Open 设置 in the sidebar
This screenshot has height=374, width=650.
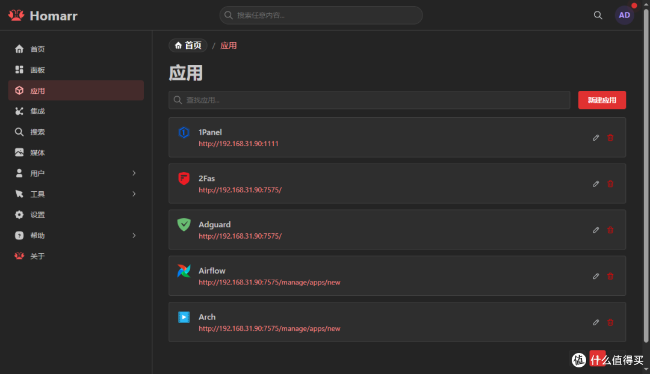[76, 215]
